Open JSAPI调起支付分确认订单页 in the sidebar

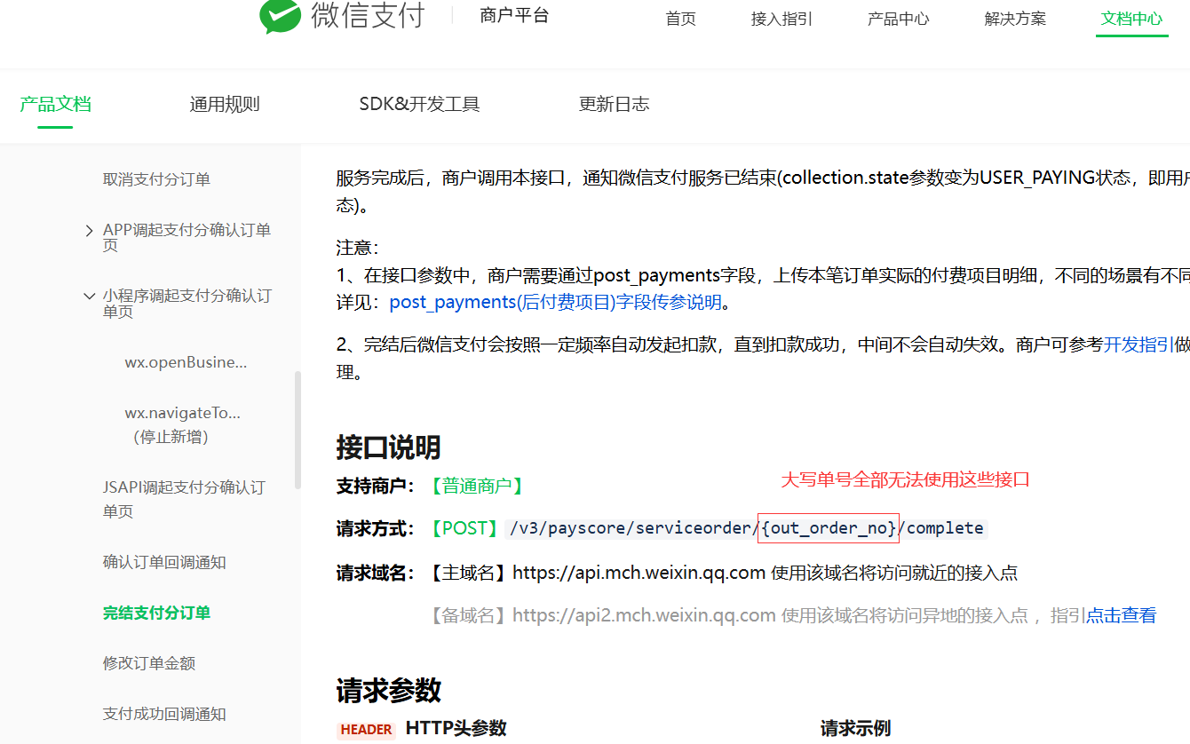184,499
